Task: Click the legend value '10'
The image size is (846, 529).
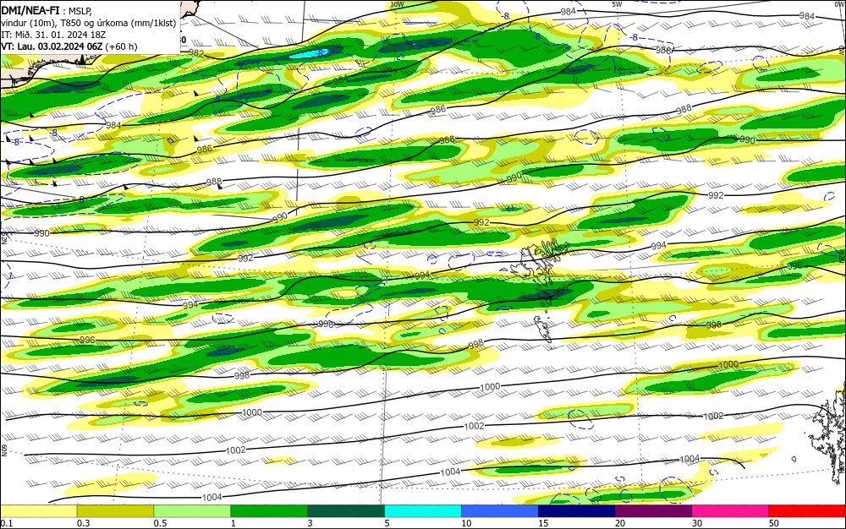Action: coord(466,523)
